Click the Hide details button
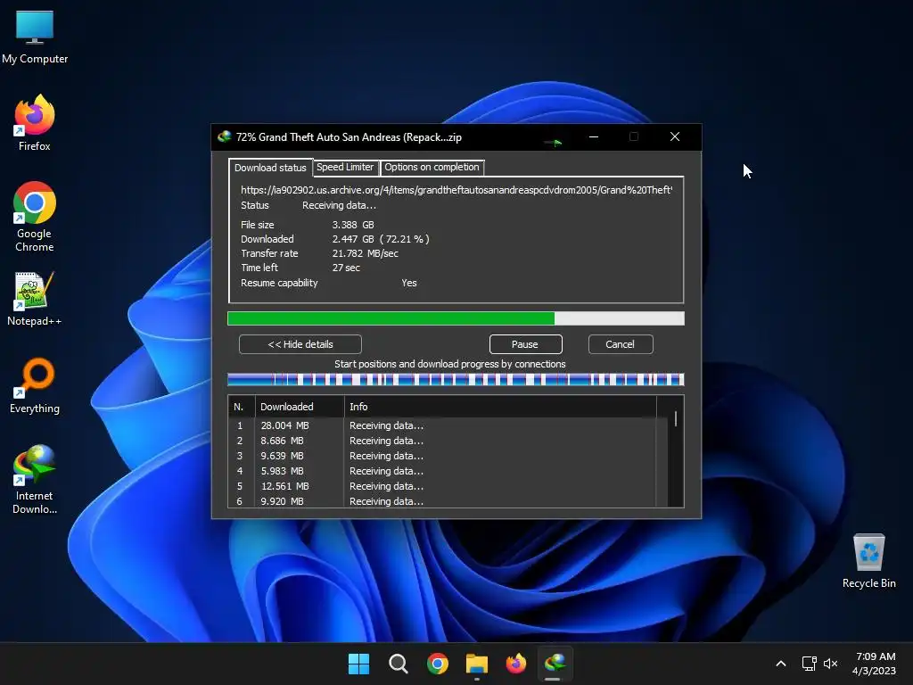Viewport: 913px width, 685px height. pyautogui.click(x=300, y=344)
